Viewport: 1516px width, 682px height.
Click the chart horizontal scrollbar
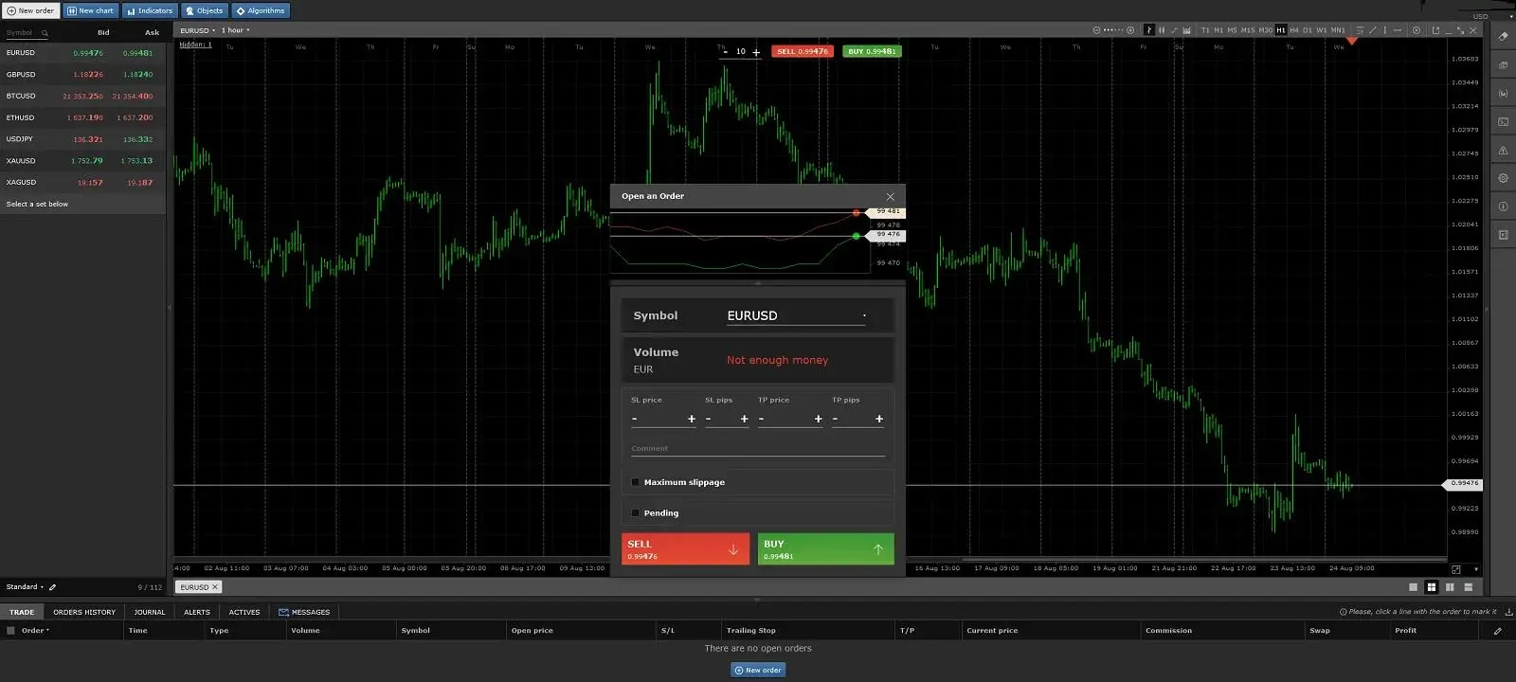tap(1203, 559)
